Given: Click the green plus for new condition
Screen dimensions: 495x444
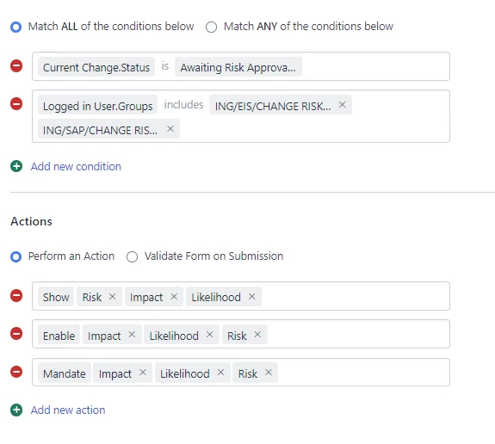Looking at the screenshot, I should [16, 166].
